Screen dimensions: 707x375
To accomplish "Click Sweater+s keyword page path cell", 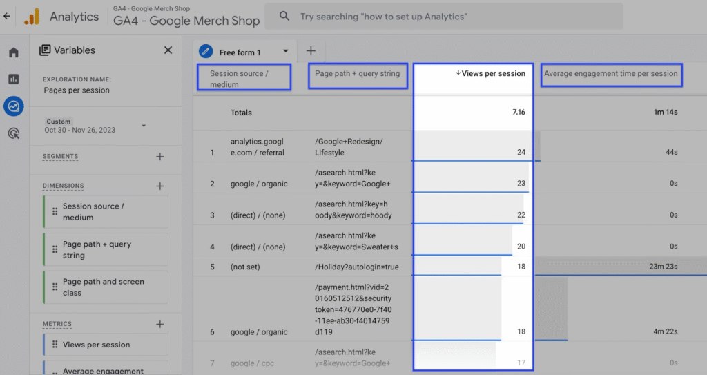I will tap(356, 242).
